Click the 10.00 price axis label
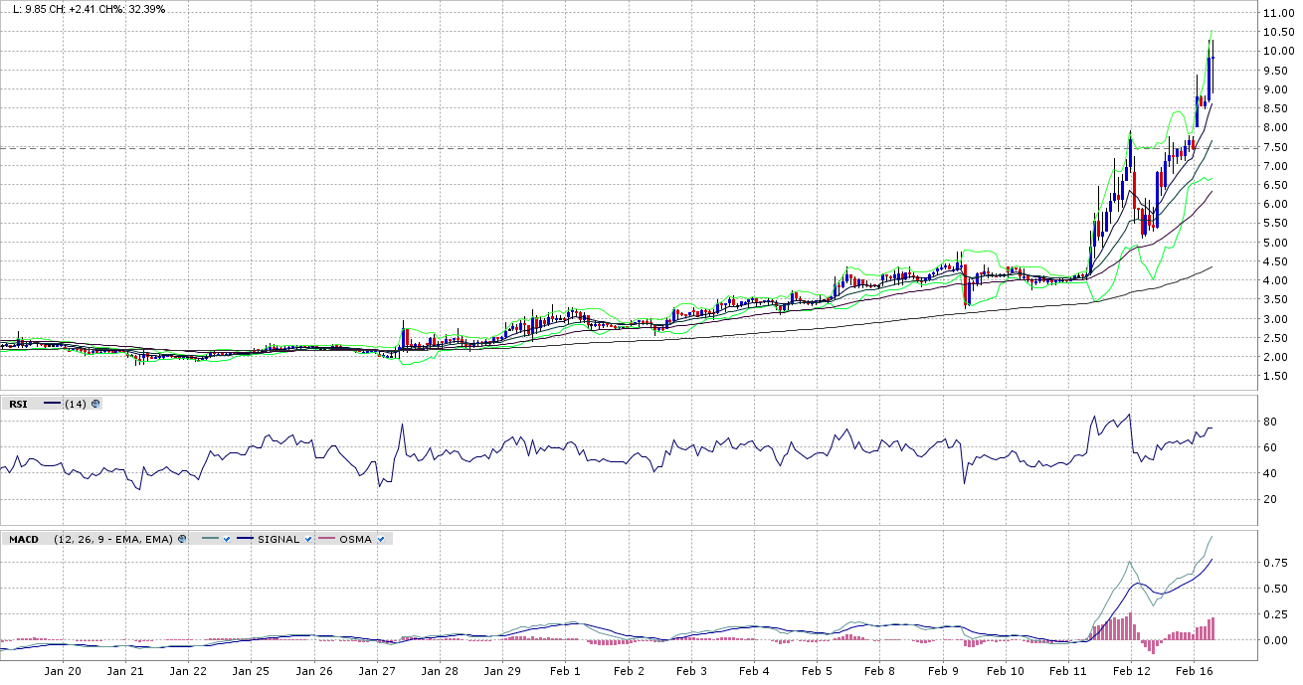Viewport: 1303px width, 685px height. tap(1278, 52)
